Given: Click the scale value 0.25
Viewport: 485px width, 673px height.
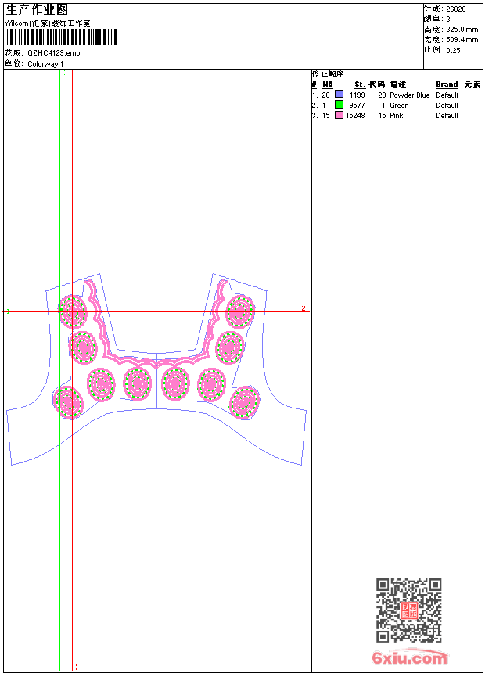Looking at the screenshot, I should click(x=453, y=50).
